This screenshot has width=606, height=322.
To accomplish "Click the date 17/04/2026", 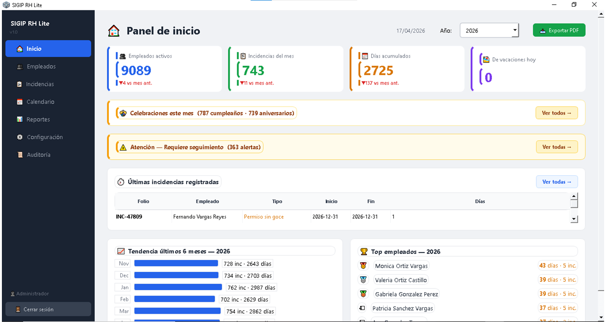I will pos(411,31).
